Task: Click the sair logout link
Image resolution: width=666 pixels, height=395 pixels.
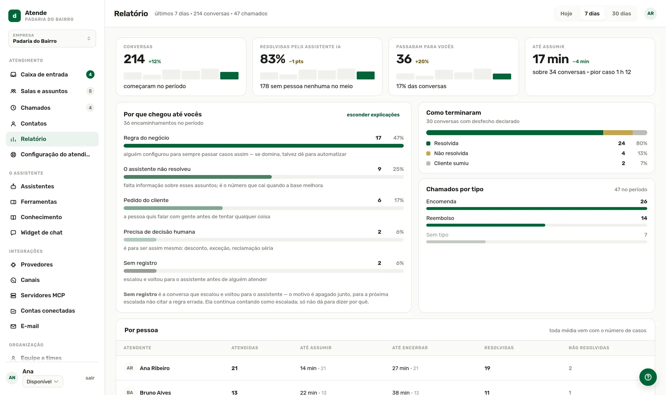Action: tap(90, 378)
